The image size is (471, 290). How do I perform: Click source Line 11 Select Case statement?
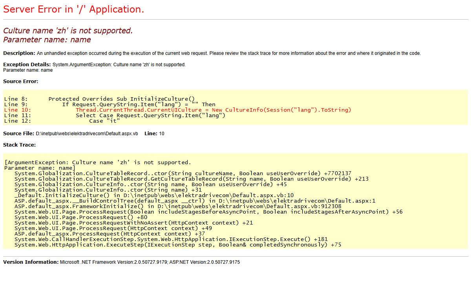(x=115, y=115)
